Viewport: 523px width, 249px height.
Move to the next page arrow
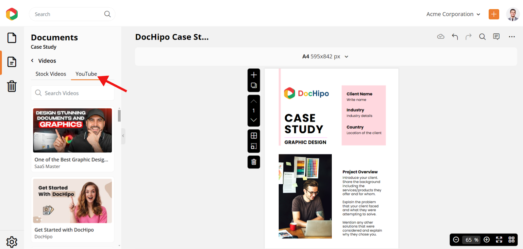[x=254, y=120]
